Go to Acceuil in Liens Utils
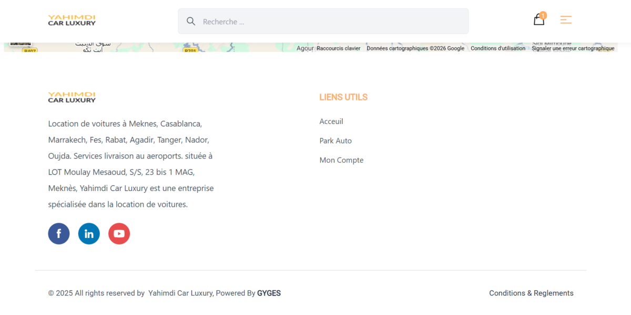The width and height of the screenshot is (631, 315). [331, 121]
